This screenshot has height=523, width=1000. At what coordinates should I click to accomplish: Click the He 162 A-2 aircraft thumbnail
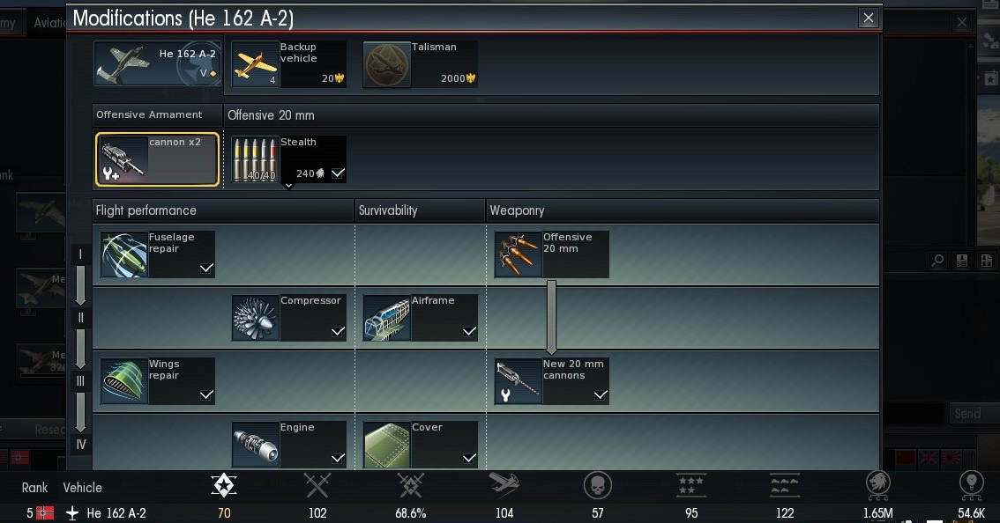tap(158, 63)
